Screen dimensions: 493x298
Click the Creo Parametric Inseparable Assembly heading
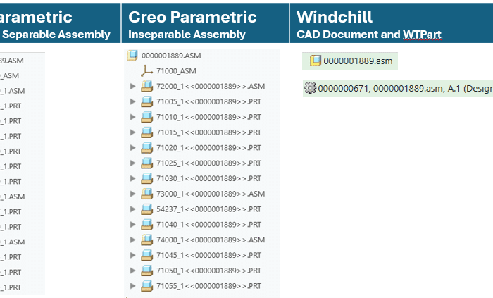192,25
